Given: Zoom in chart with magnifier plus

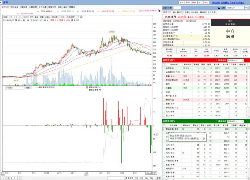Looking at the screenshot, I should click(x=132, y=178).
